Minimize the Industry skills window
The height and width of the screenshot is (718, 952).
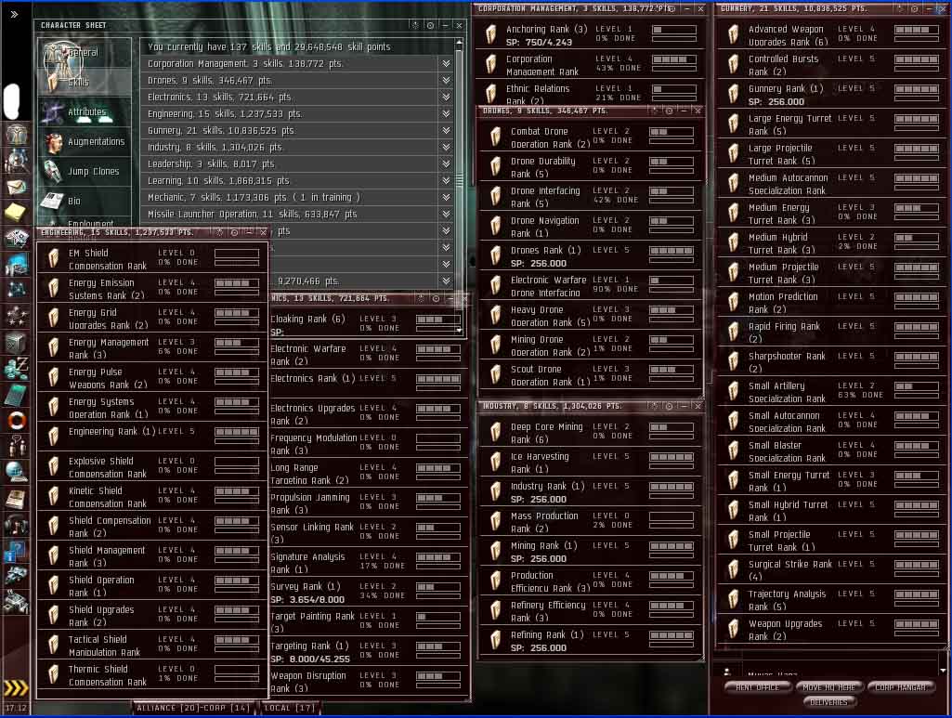[x=684, y=405]
